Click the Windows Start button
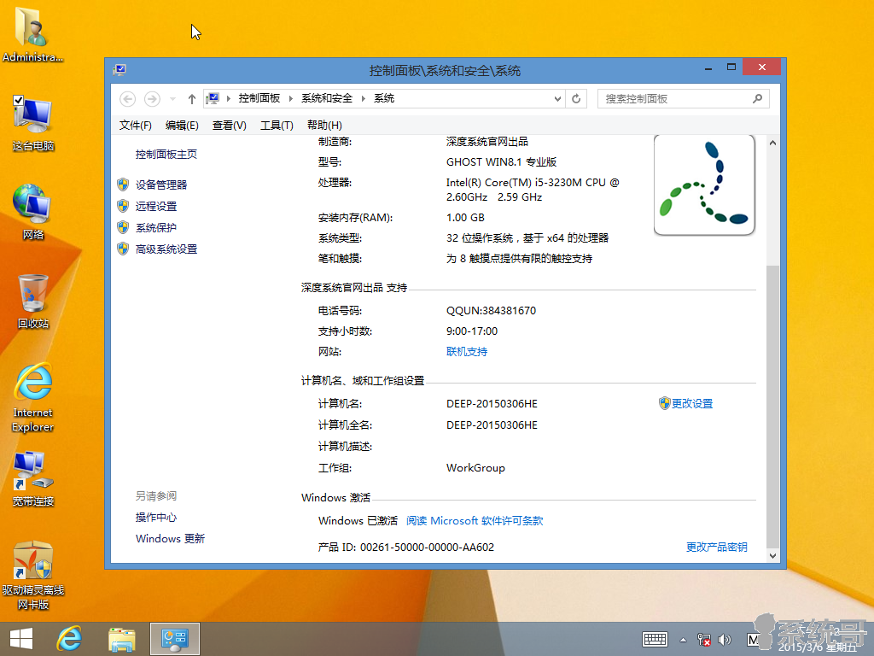The image size is (874, 656). tap(21, 639)
